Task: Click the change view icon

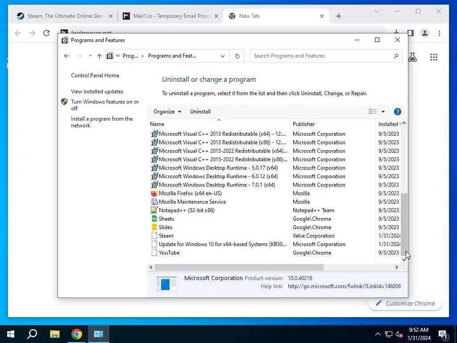Action: point(373,112)
